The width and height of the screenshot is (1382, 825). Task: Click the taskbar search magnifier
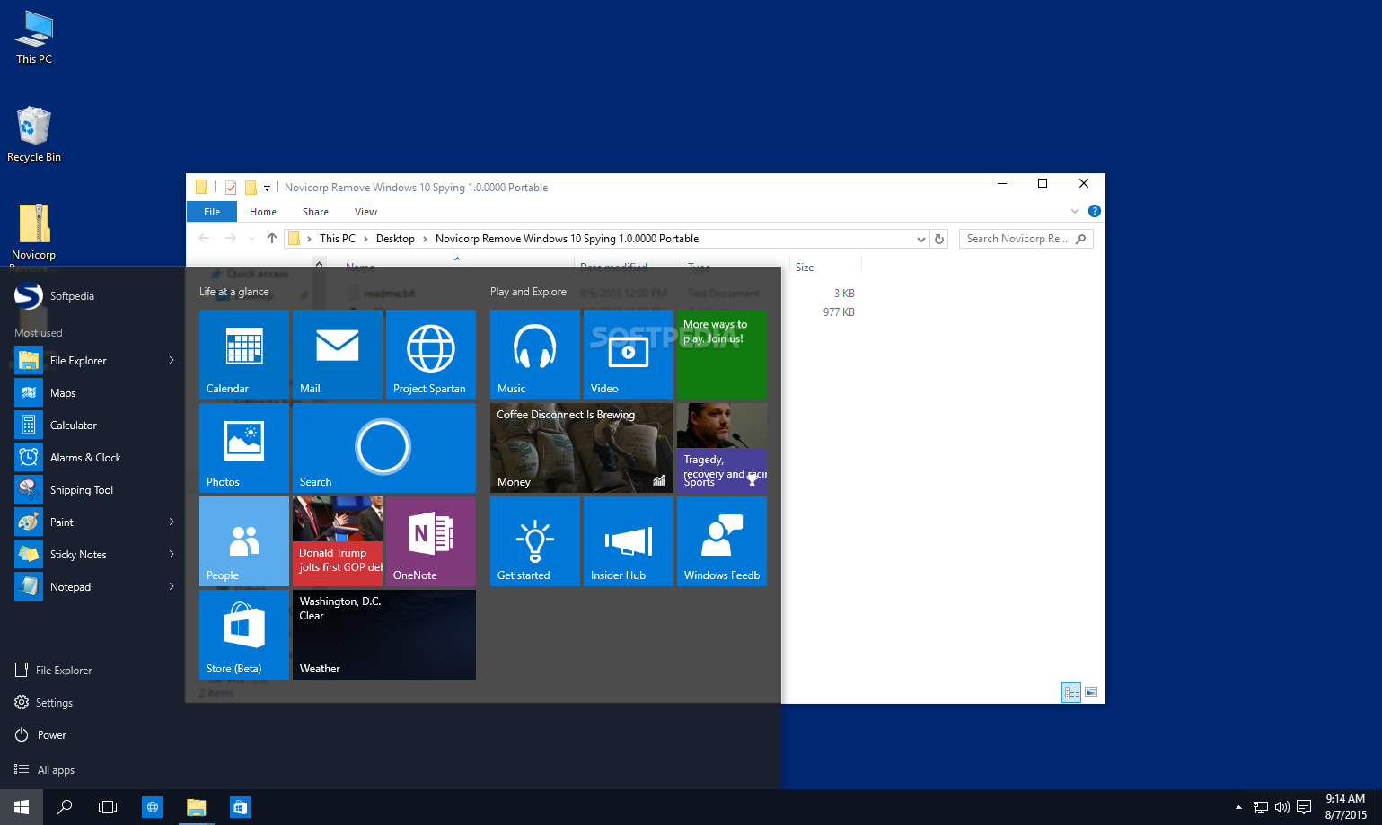coord(65,807)
